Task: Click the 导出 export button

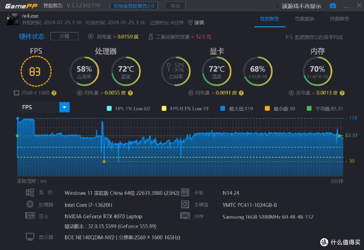Action: tap(175, 6)
